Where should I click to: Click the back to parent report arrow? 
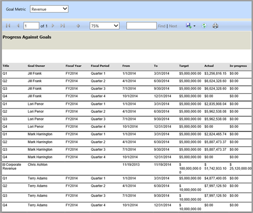tap(78, 26)
